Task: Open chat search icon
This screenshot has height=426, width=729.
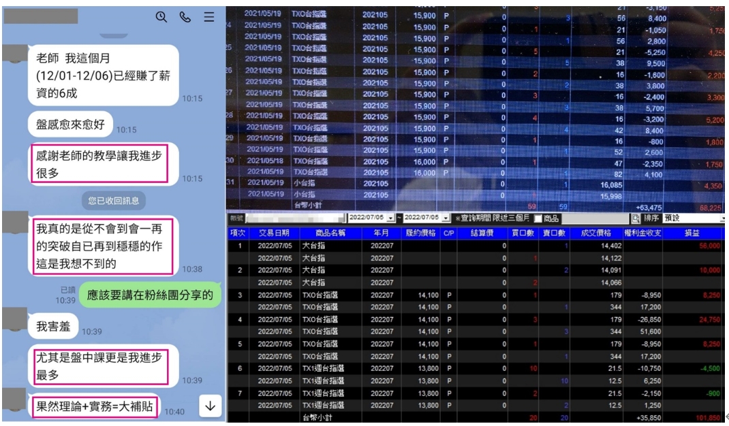Action: coord(161,17)
